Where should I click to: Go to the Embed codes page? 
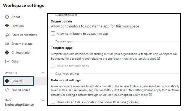click(21, 90)
